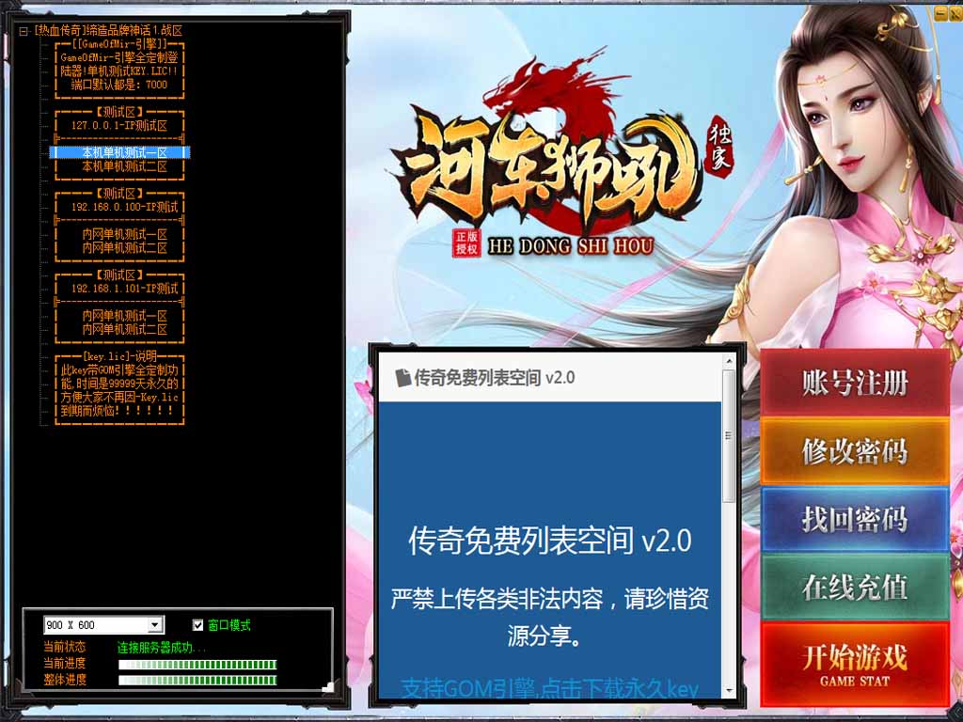Click the 当前进度 progress bar
The image size is (963, 722).
coord(197,665)
